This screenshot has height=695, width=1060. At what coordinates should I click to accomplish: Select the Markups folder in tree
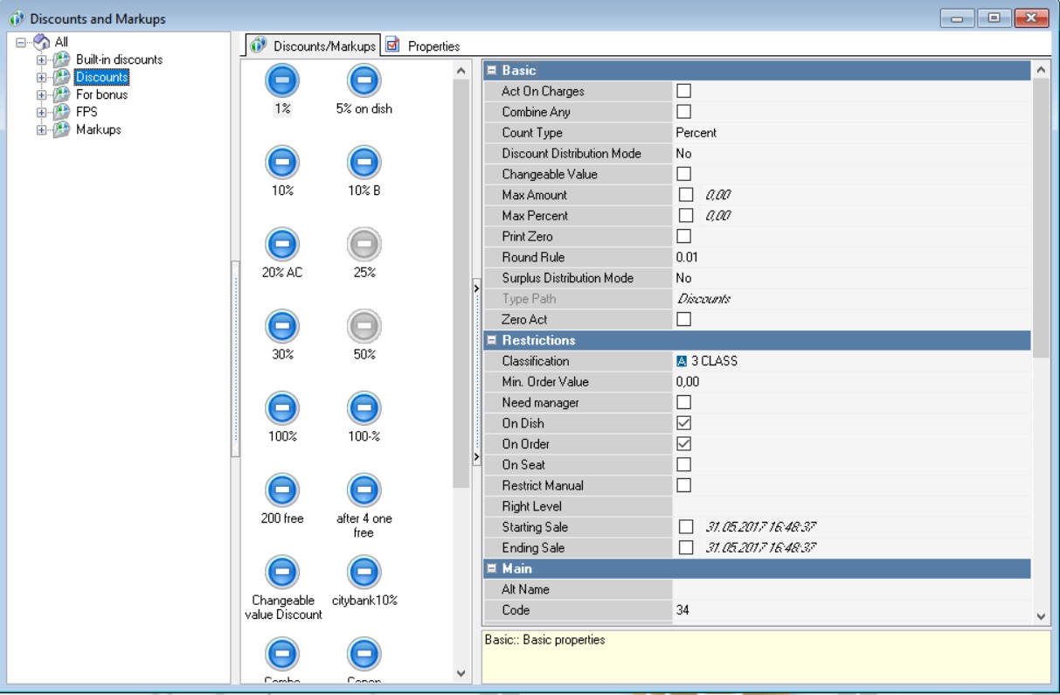tap(98, 129)
